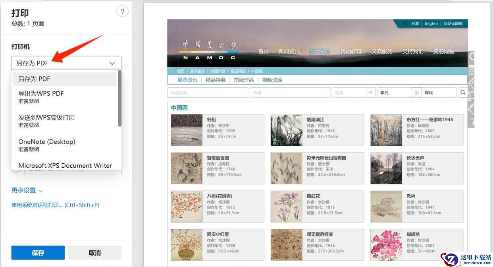
Task: Select the partially hidden page range radio button
Action: [x=15, y=170]
